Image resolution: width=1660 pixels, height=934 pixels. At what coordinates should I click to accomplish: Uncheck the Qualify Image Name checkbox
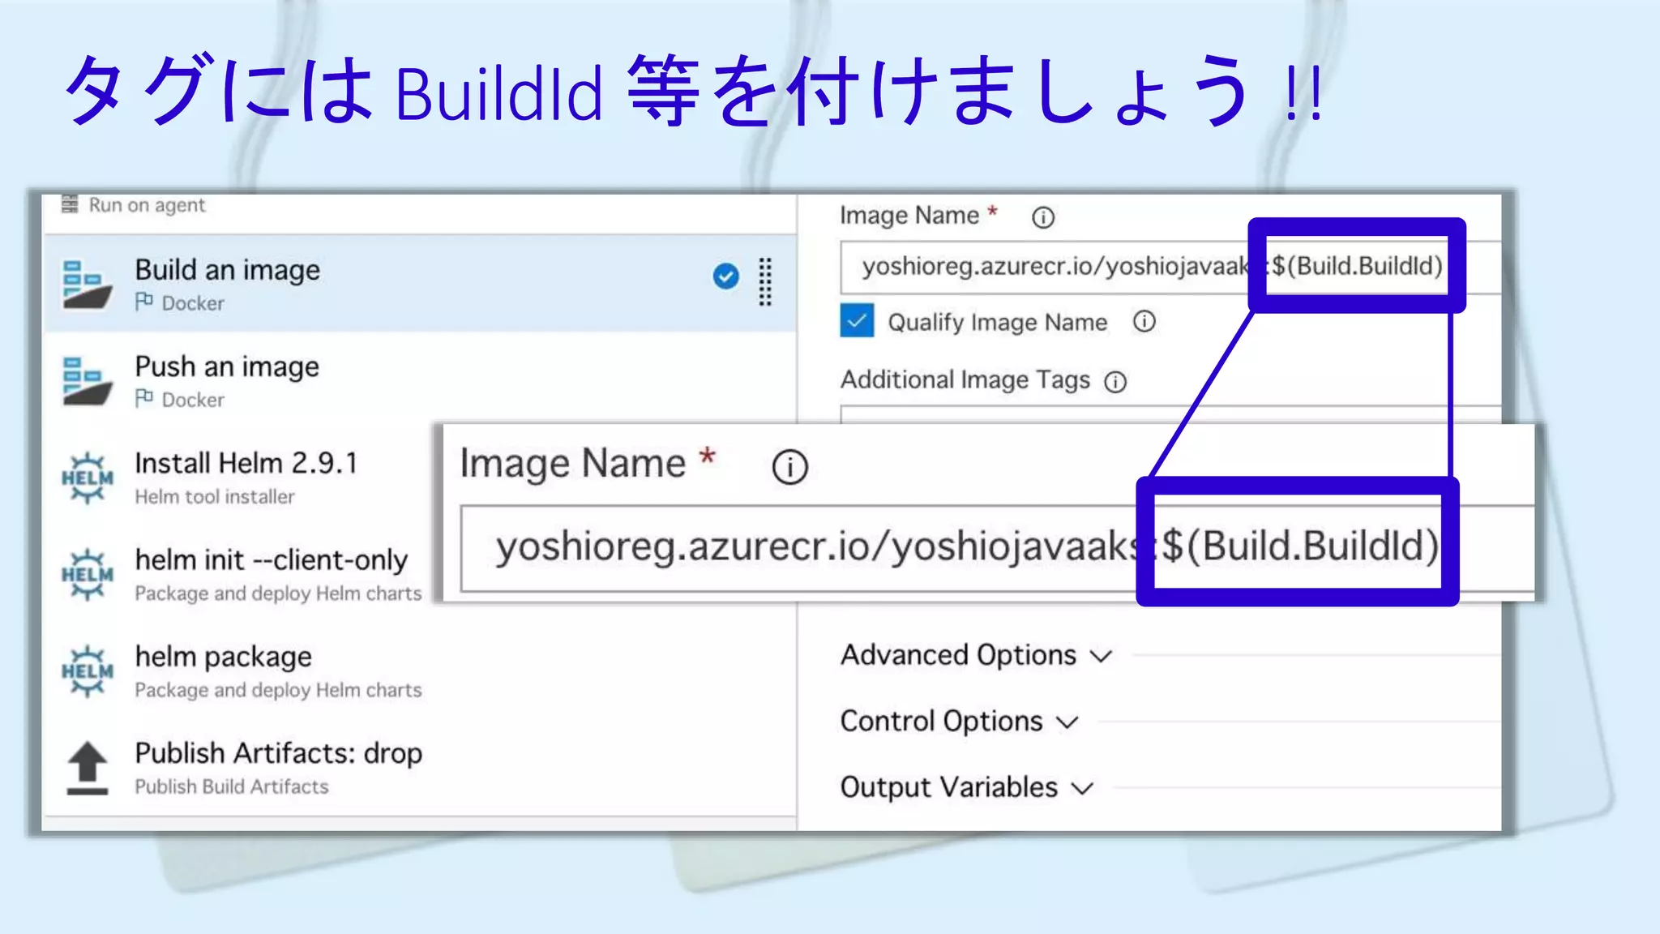(857, 321)
